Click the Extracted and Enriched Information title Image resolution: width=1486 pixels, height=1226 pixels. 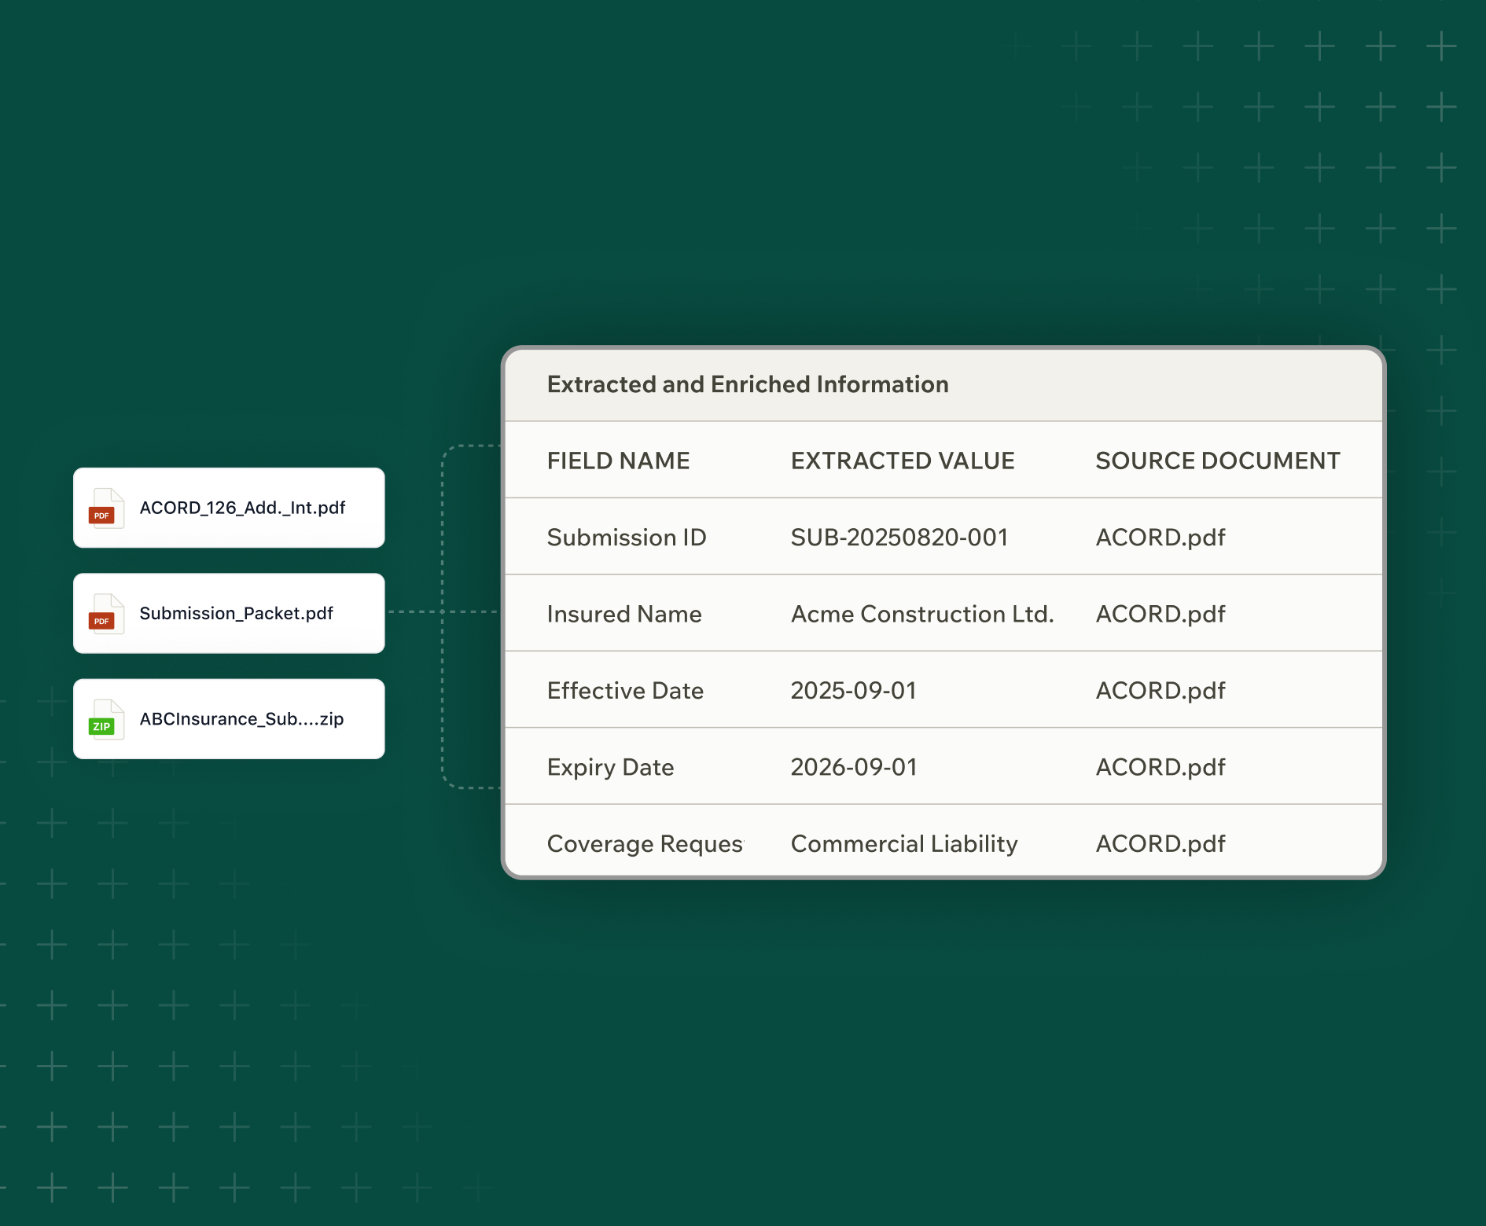747,384
